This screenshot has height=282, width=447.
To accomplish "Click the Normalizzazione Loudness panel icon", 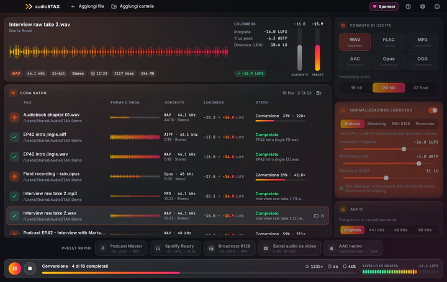I will pyautogui.click(x=343, y=110).
